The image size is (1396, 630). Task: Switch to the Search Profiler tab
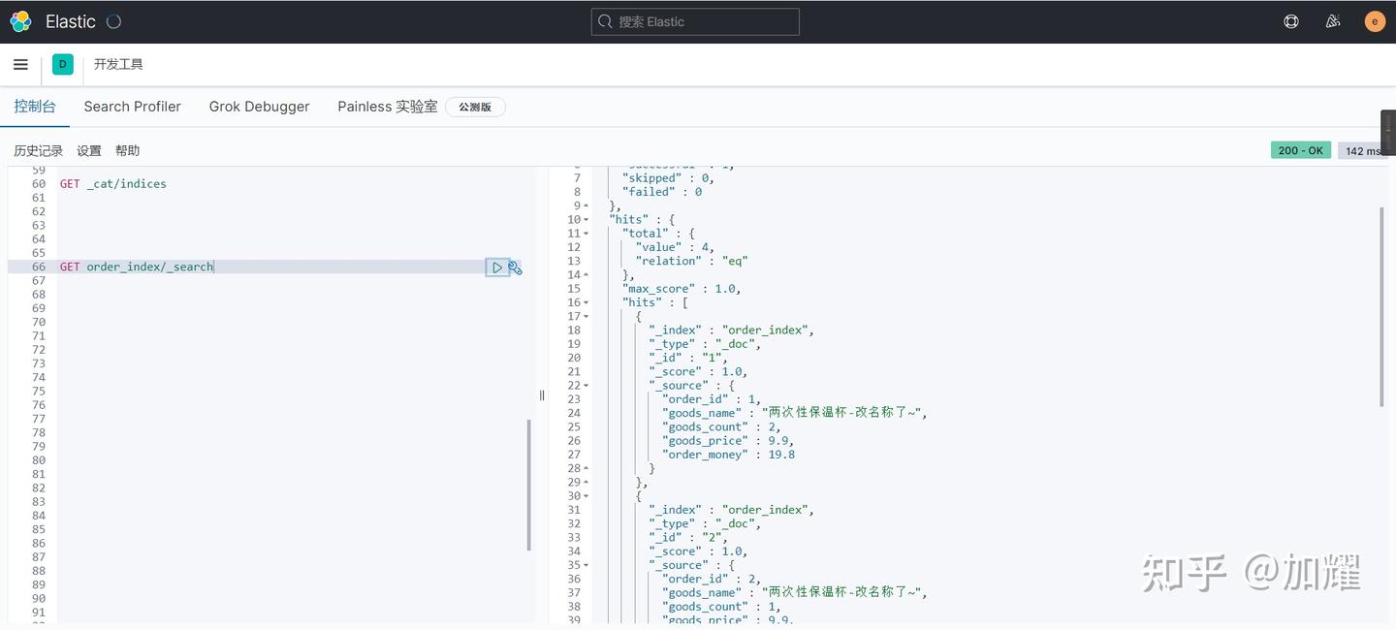click(x=132, y=107)
